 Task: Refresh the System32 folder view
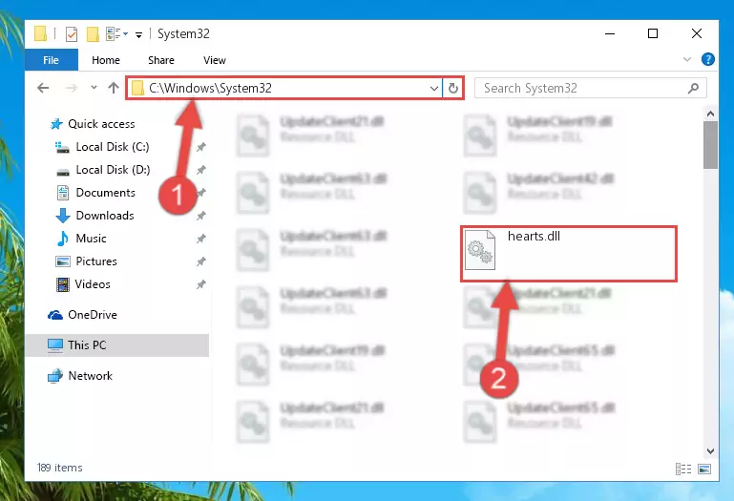pos(453,88)
